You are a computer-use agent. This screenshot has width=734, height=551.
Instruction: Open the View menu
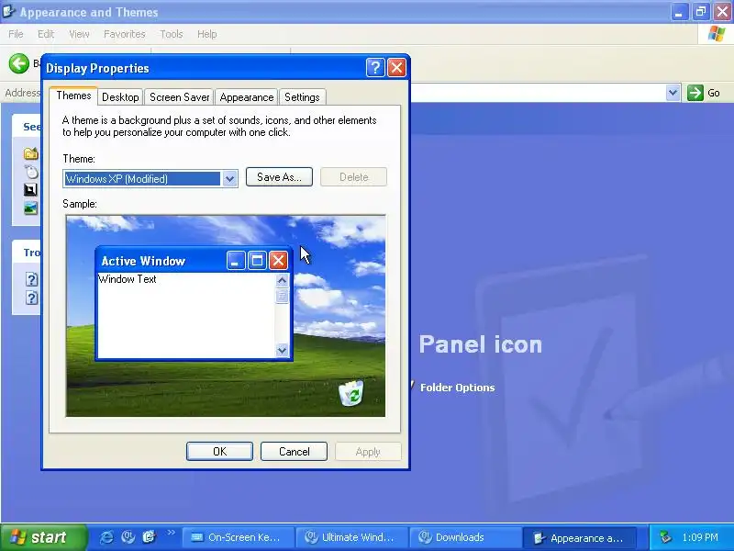[x=79, y=34]
